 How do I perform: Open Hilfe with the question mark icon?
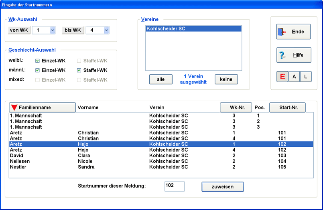(293, 55)
